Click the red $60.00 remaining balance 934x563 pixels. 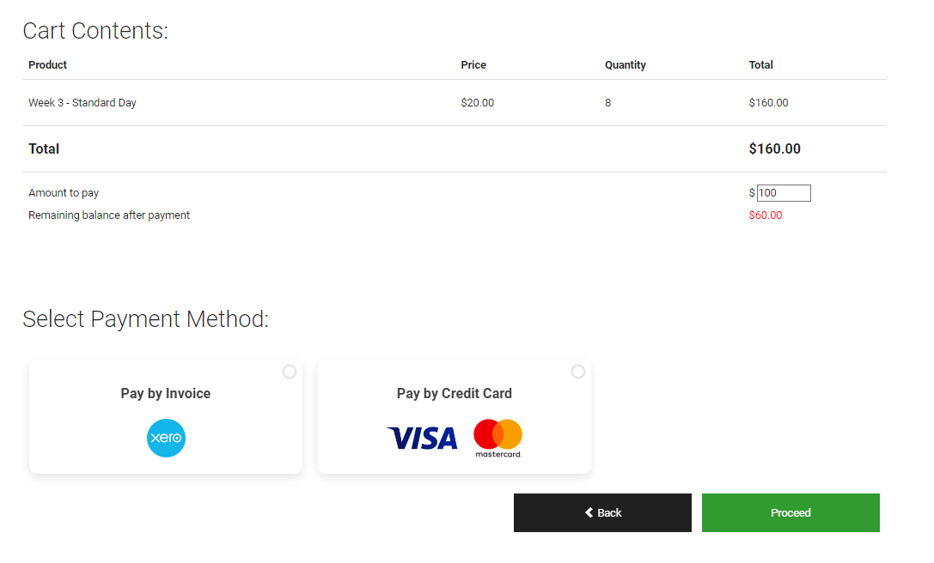coord(766,215)
